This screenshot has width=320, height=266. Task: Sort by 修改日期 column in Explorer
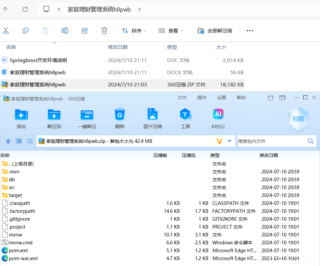pyautogui.click(x=118, y=47)
